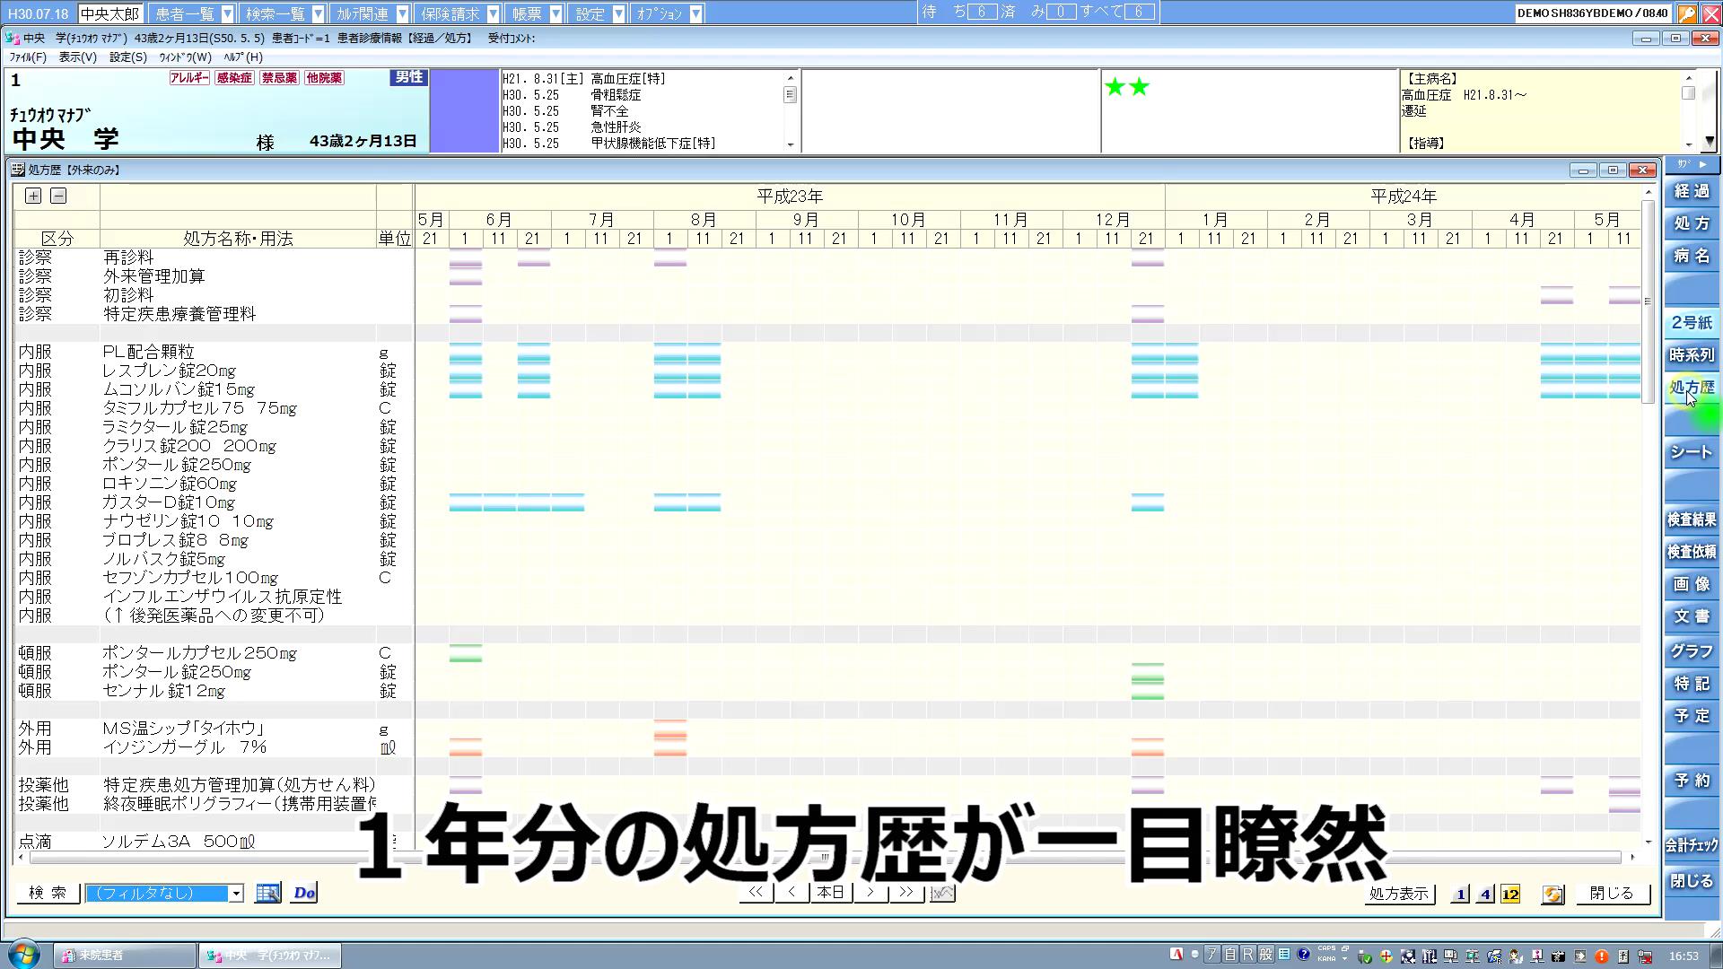
Task: Click the アレルギー indicator tag
Action: (189, 78)
